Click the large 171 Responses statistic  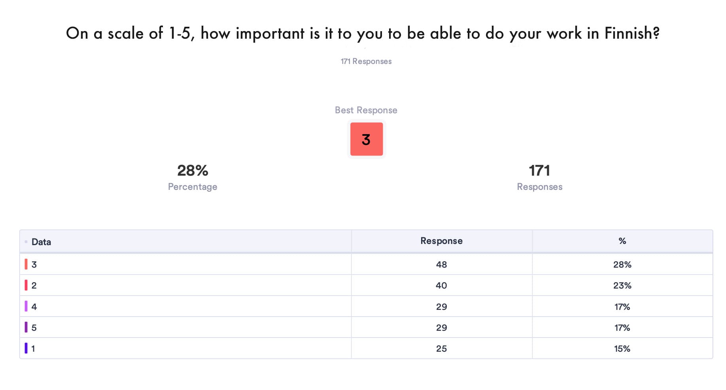(x=539, y=171)
